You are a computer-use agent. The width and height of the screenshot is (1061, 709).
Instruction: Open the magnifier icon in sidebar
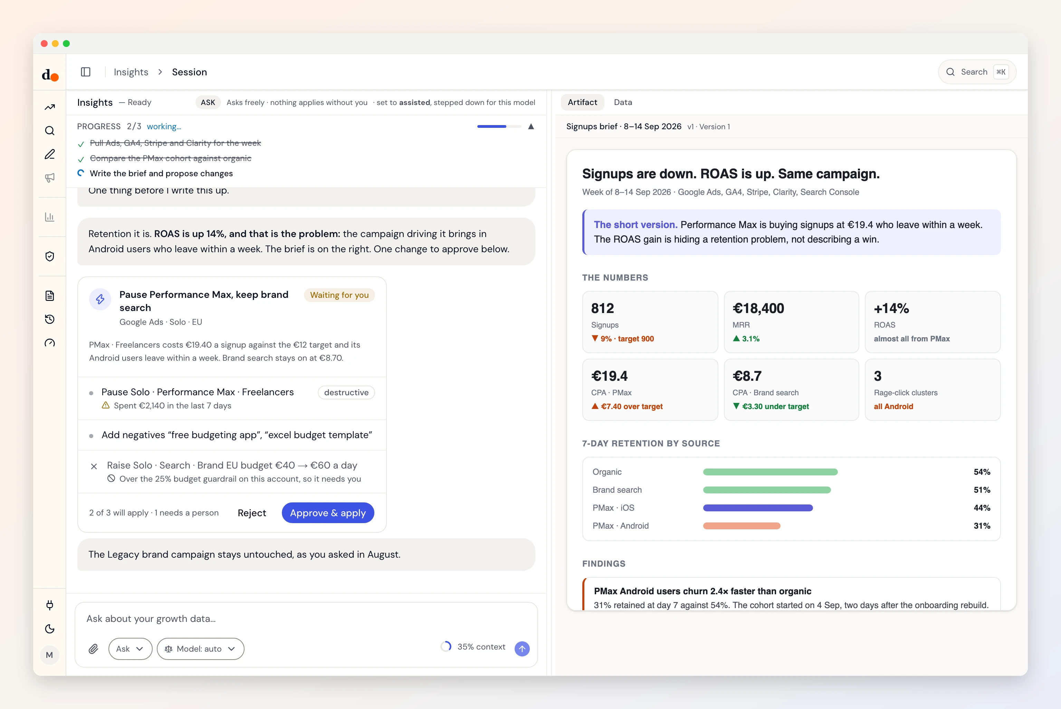(50, 131)
